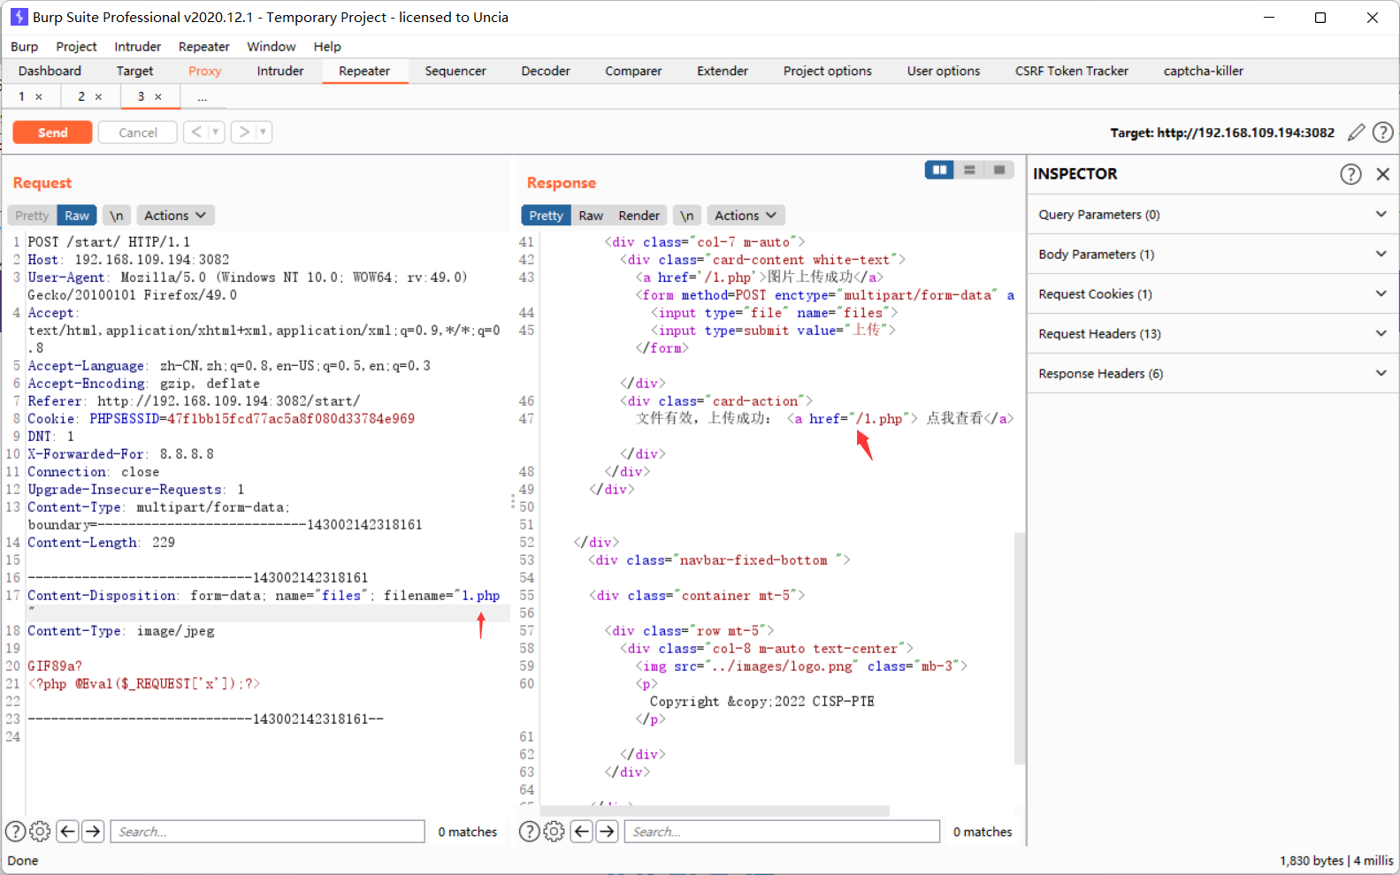Edit target with pencil icon
Viewport: 1400px width, 875px height.
[1356, 133]
